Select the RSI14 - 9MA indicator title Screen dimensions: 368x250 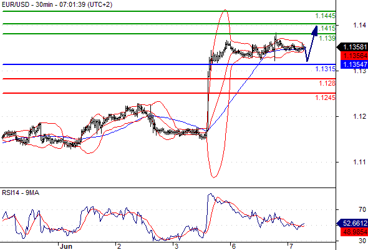21,193
